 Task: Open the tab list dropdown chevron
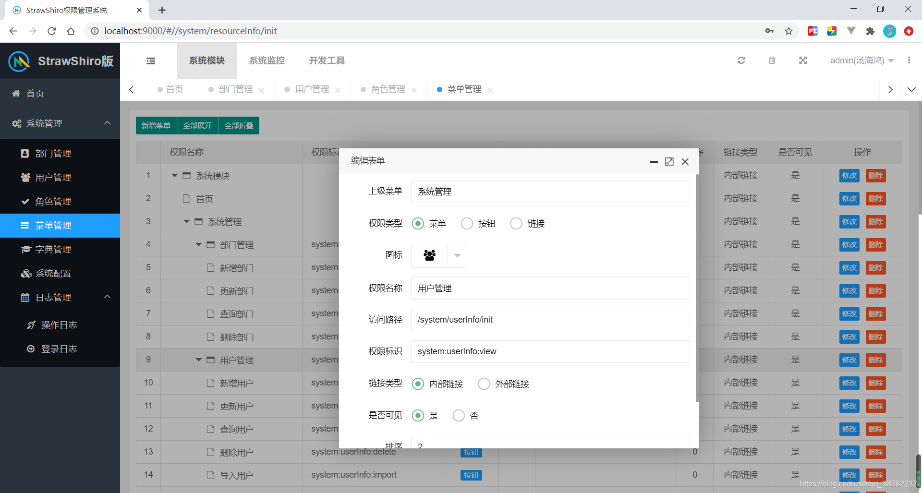pyautogui.click(x=911, y=90)
